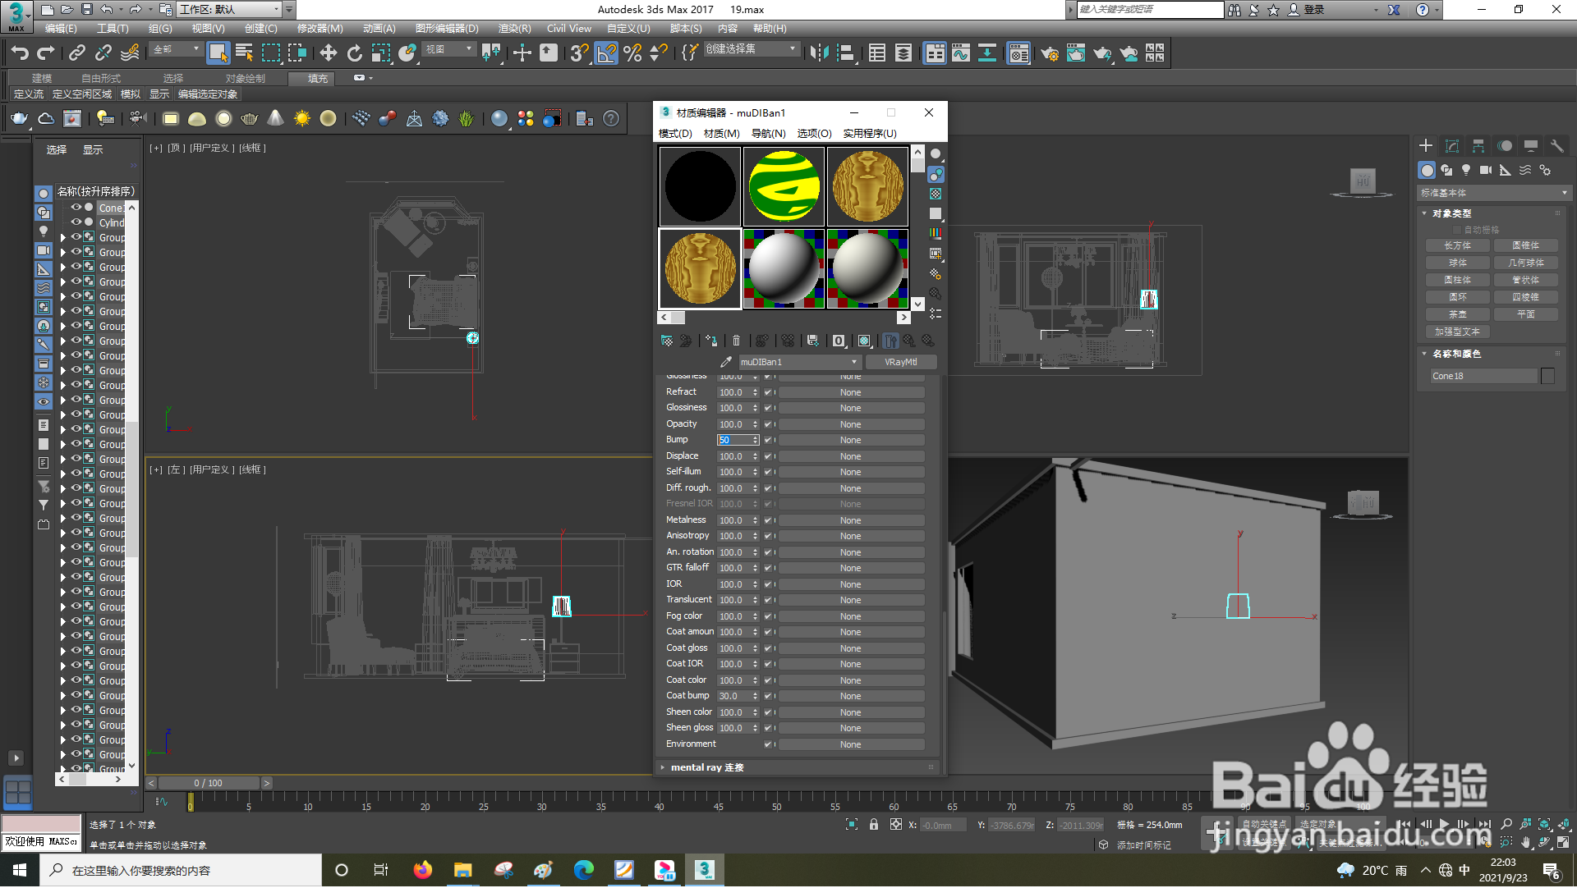Click the Select and Rotate tool

pyautogui.click(x=354, y=54)
